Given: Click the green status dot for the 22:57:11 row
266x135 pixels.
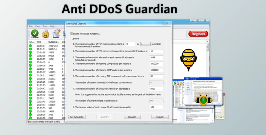Looking at the screenshot, I should pos(31,98).
